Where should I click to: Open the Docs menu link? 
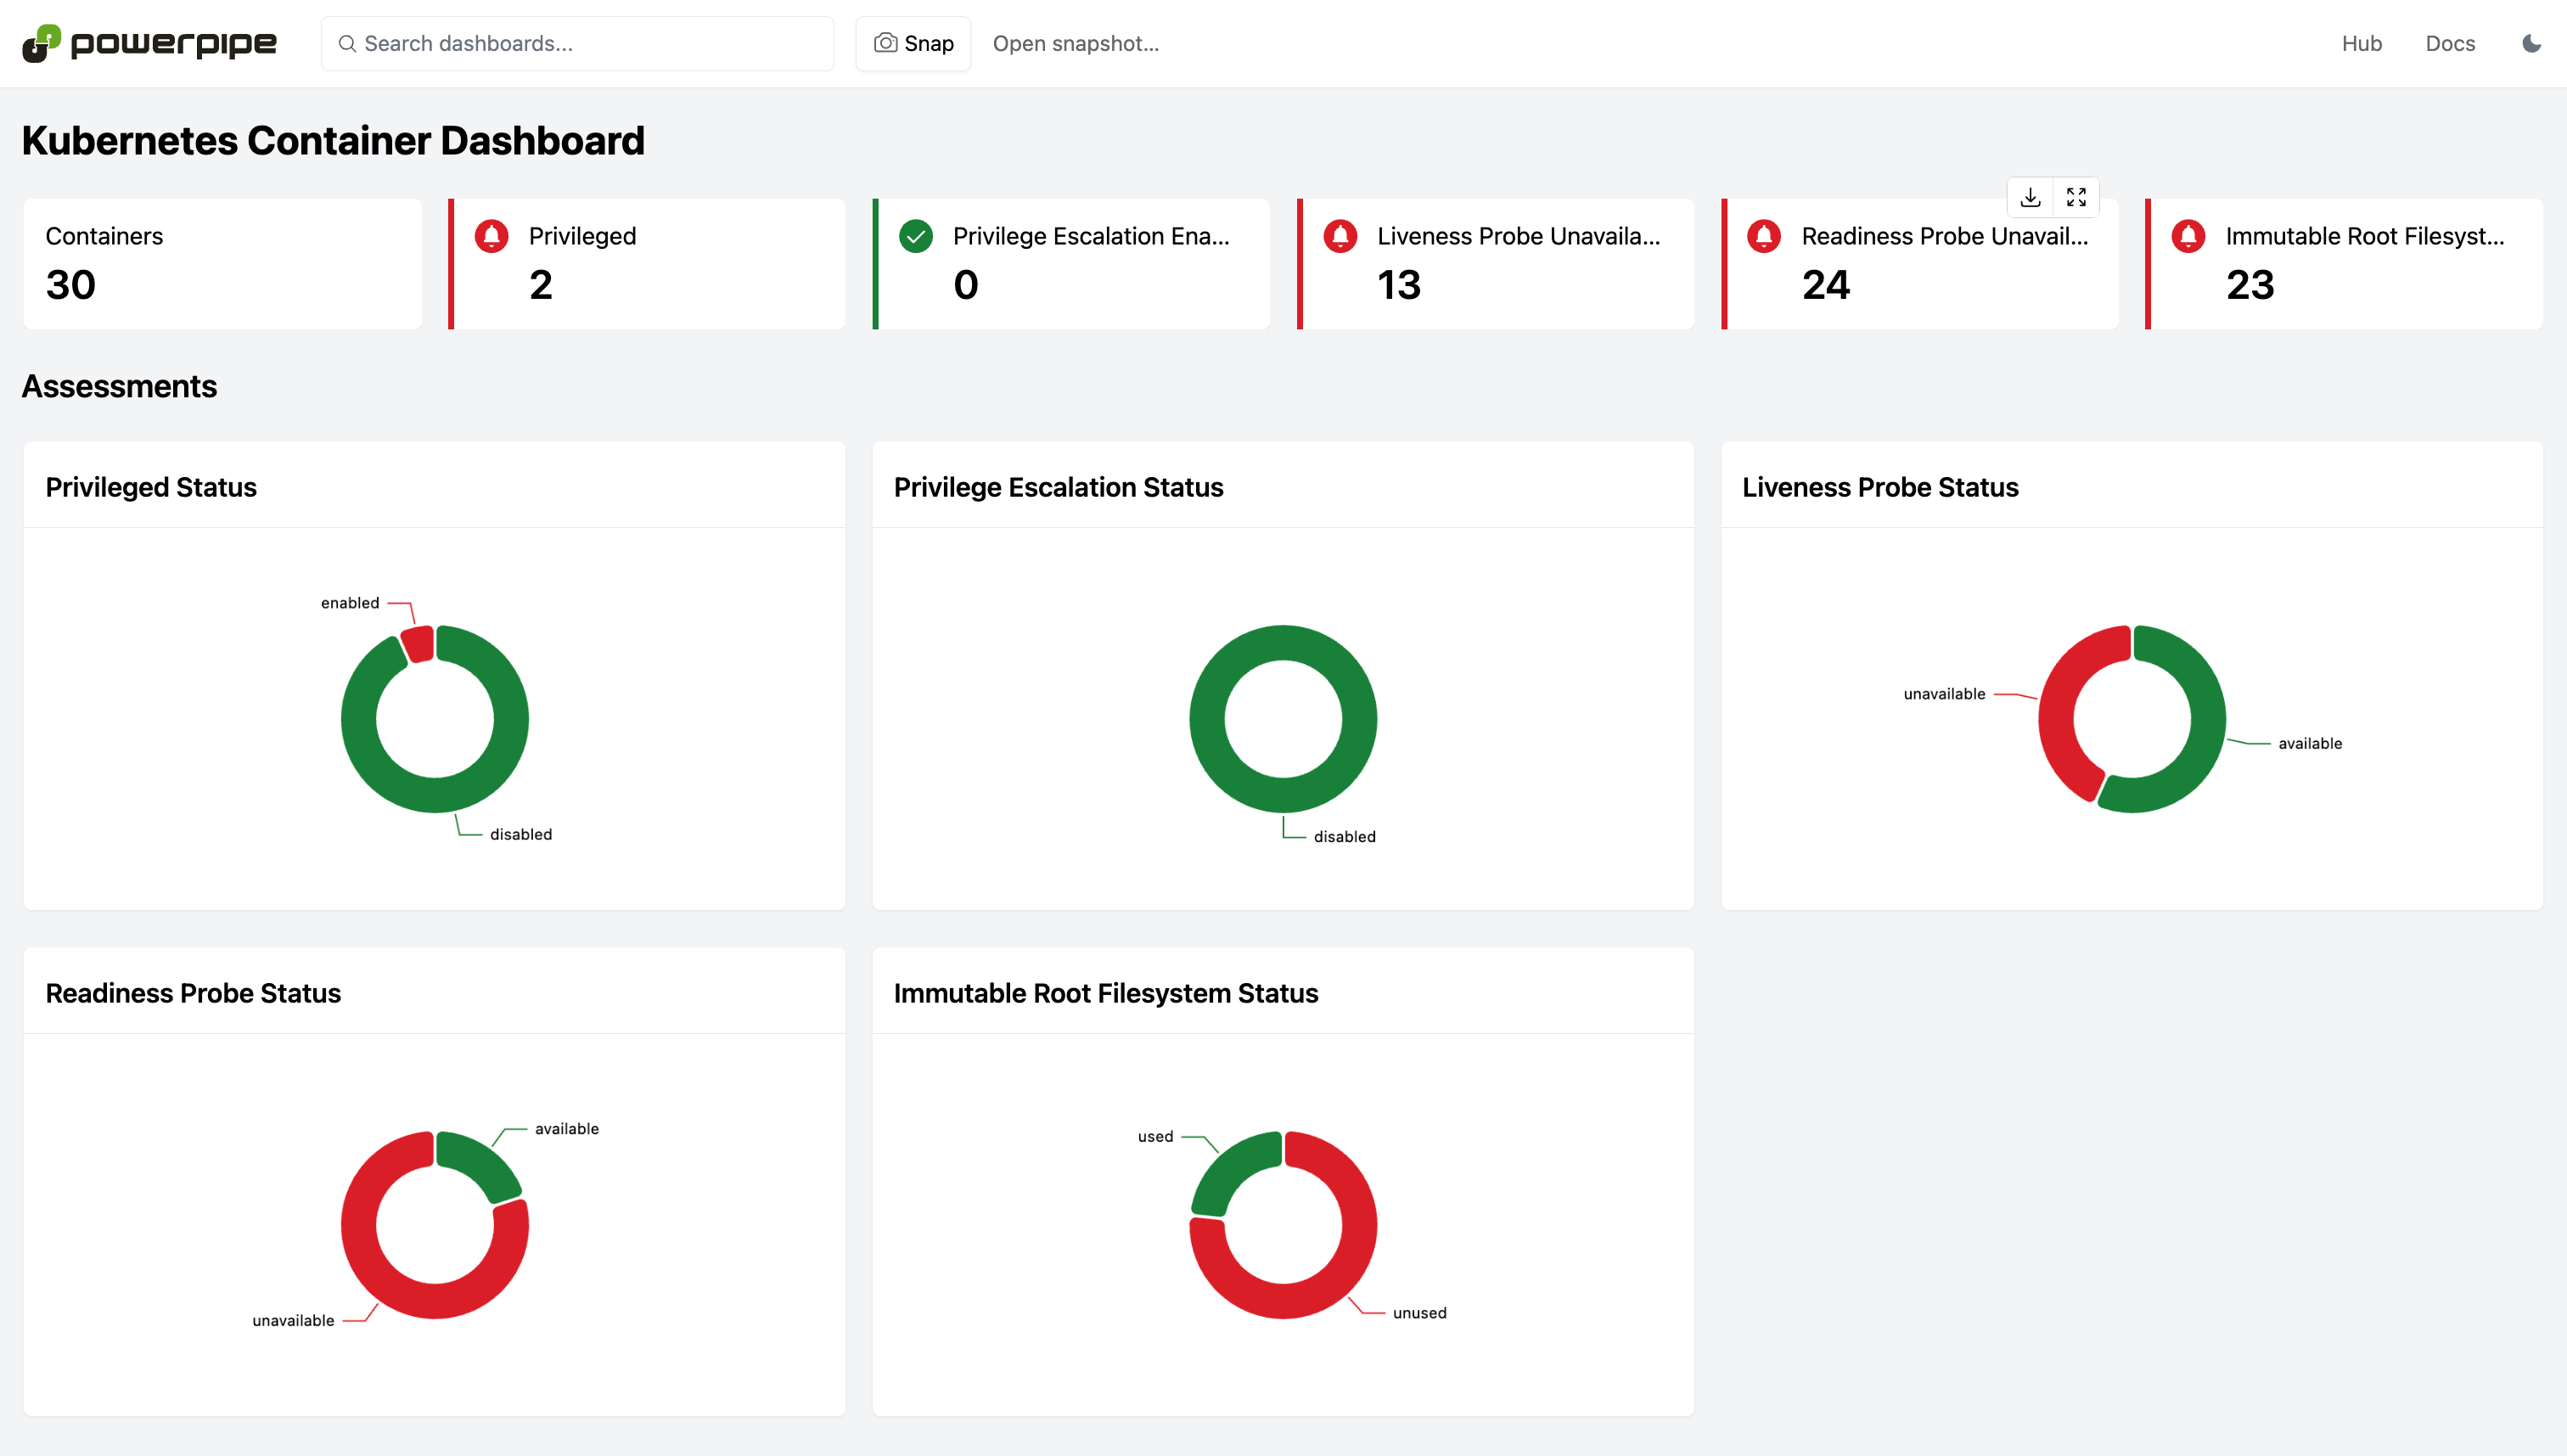[2450, 43]
